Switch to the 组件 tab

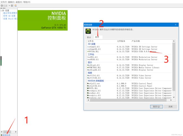pyautogui.click(x=98, y=37)
